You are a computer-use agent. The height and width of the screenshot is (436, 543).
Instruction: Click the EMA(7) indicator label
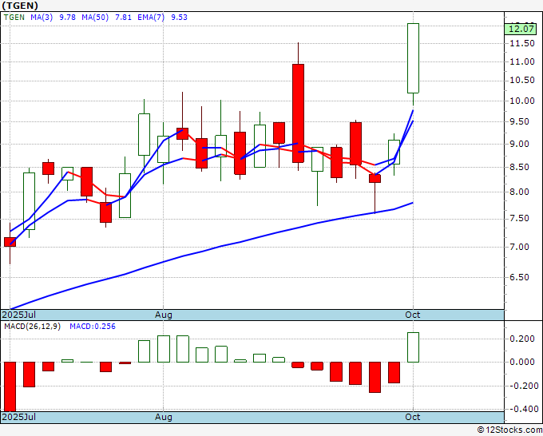point(151,18)
